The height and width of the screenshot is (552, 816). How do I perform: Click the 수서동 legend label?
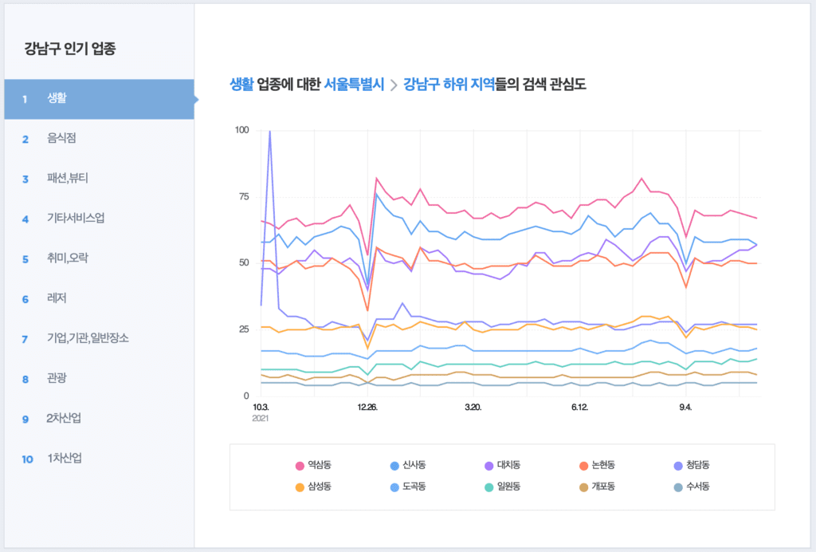pyautogui.click(x=698, y=487)
